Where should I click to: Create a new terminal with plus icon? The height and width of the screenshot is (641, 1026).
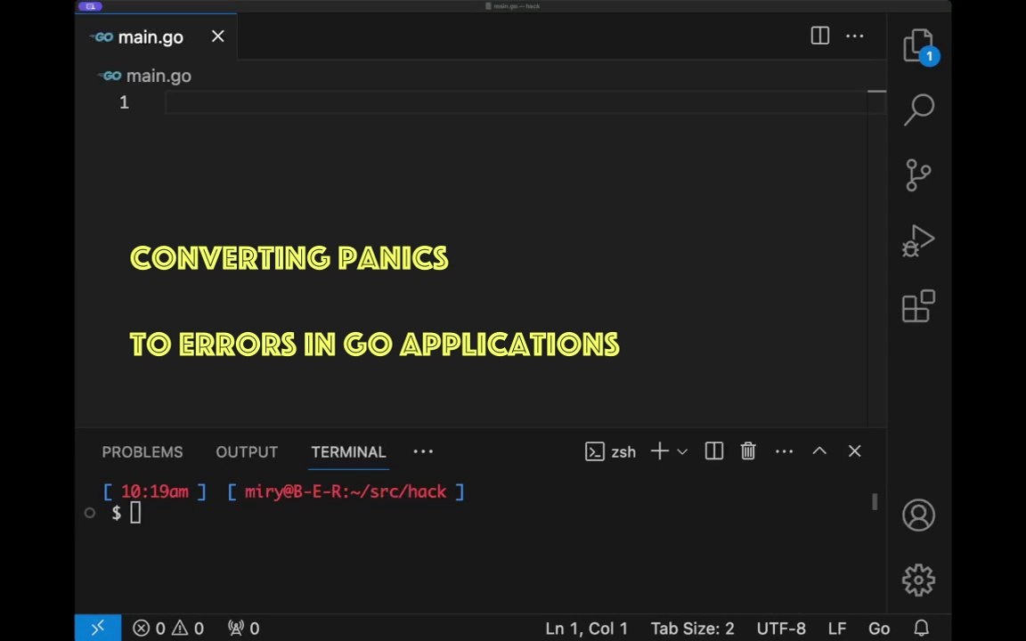coord(660,451)
